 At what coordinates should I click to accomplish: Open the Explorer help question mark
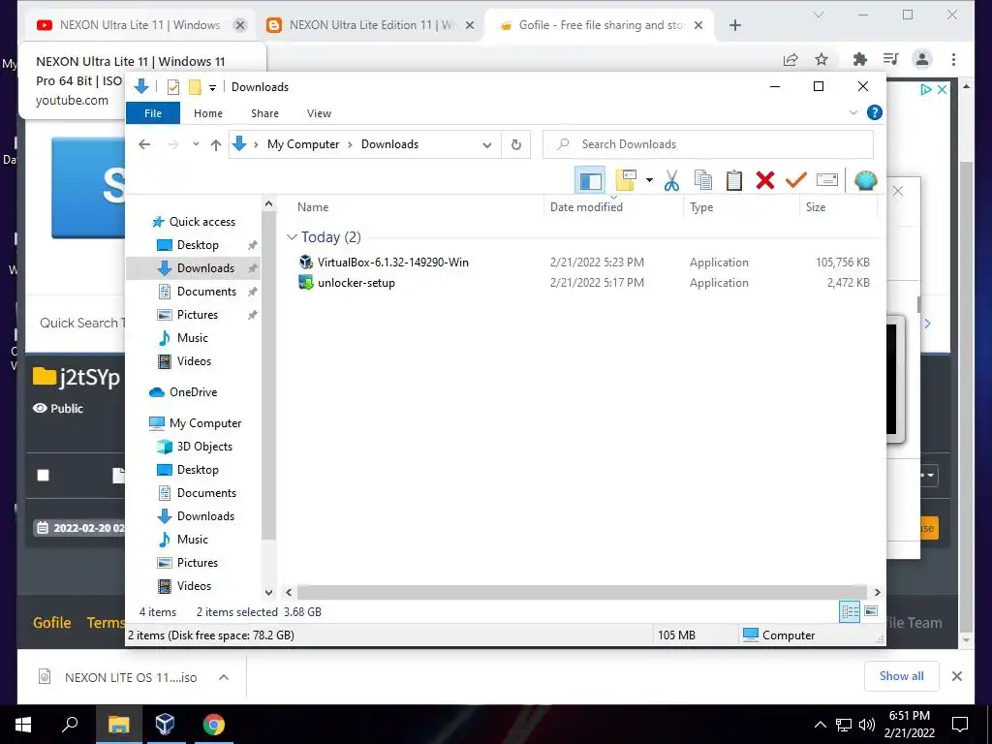pos(875,112)
